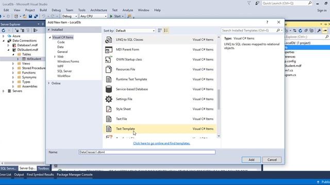Image resolution: width=330 pixels, height=185 pixels.
Task: Expand the Online templates section
Action: pos(49,83)
